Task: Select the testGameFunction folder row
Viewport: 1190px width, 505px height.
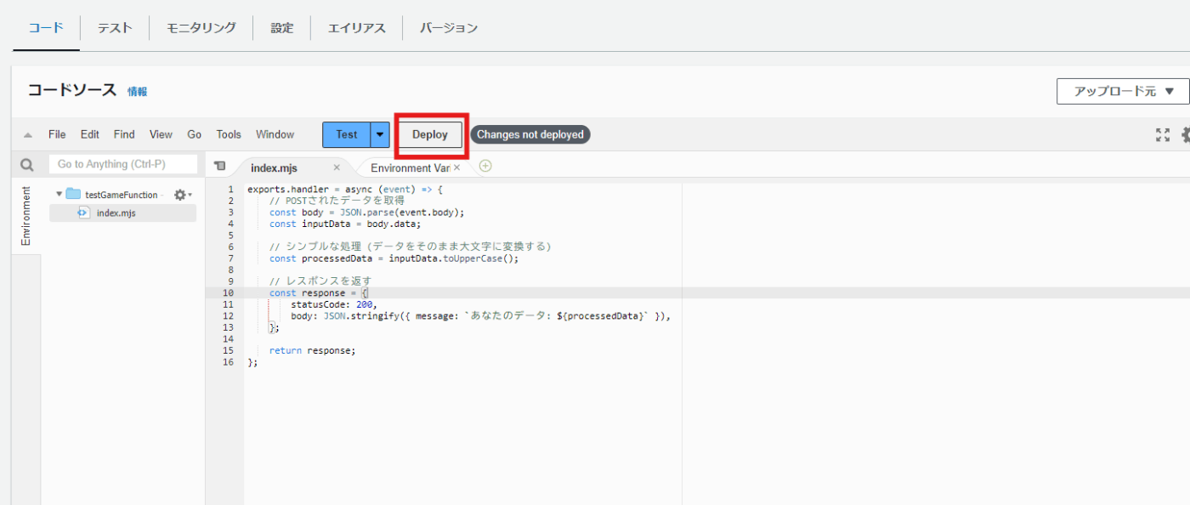Action: click(x=122, y=195)
